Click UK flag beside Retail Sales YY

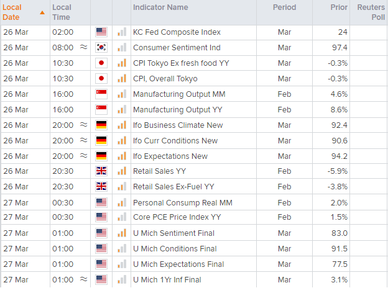click(101, 171)
